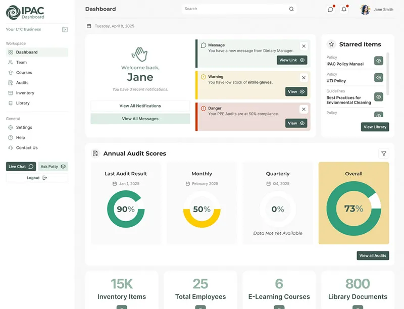Click the February 2025 calendar icon
The width and height of the screenshot is (404, 309).
(x=187, y=184)
